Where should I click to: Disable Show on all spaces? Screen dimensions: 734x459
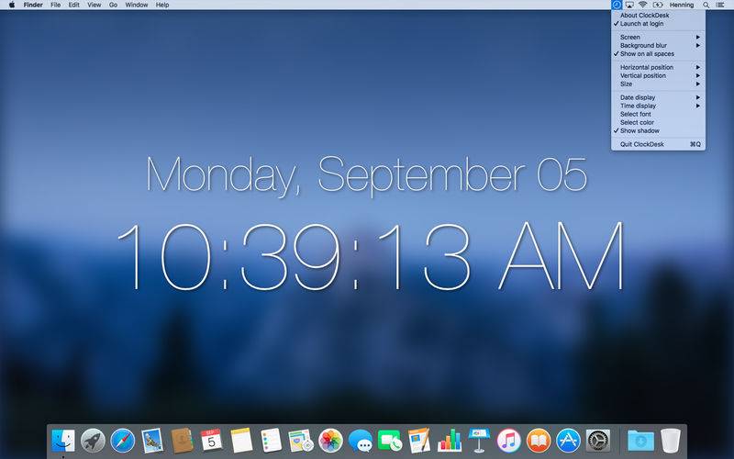[x=646, y=54]
